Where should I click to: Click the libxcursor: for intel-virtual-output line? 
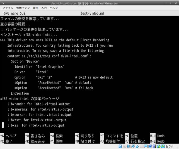coord(40,115)
